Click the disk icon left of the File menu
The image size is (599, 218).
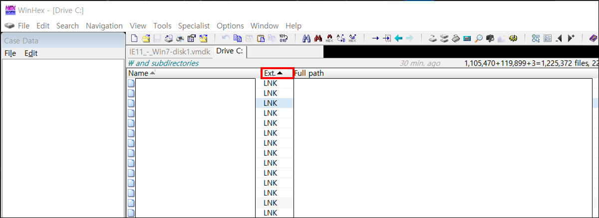pyautogui.click(x=9, y=25)
